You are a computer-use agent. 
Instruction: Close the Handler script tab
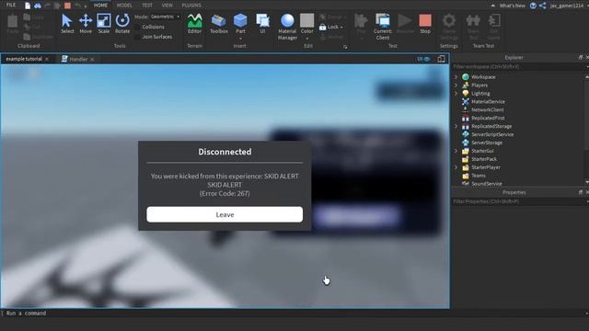click(x=92, y=59)
